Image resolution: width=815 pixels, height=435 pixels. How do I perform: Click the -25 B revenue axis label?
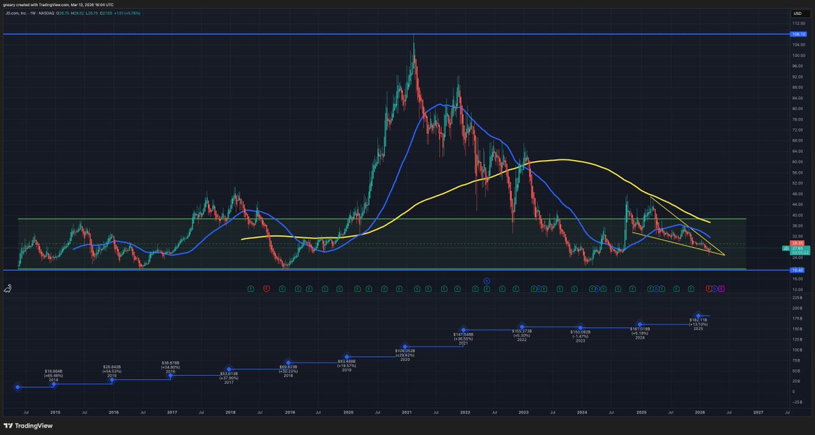[x=799, y=402]
